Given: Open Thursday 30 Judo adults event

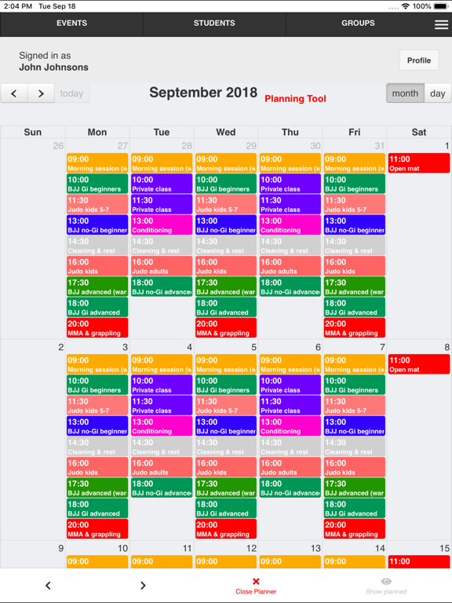Looking at the screenshot, I should tap(290, 266).
